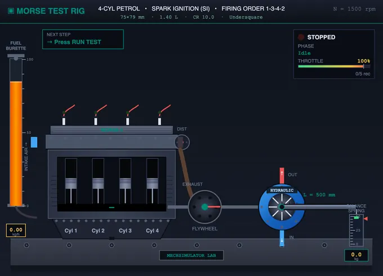This screenshot has height=276, width=383.
Task: Click the Cylinder 4 spark plug
Action: click(159, 121)
